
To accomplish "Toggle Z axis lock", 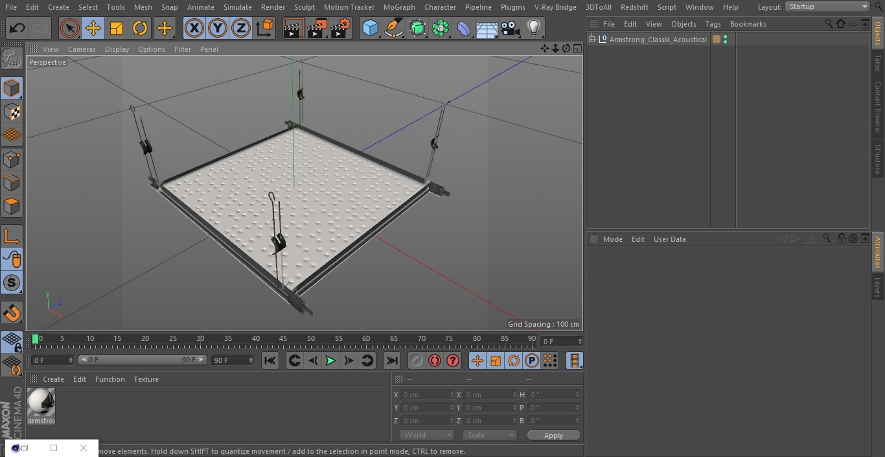I will (x=241, y=28).
